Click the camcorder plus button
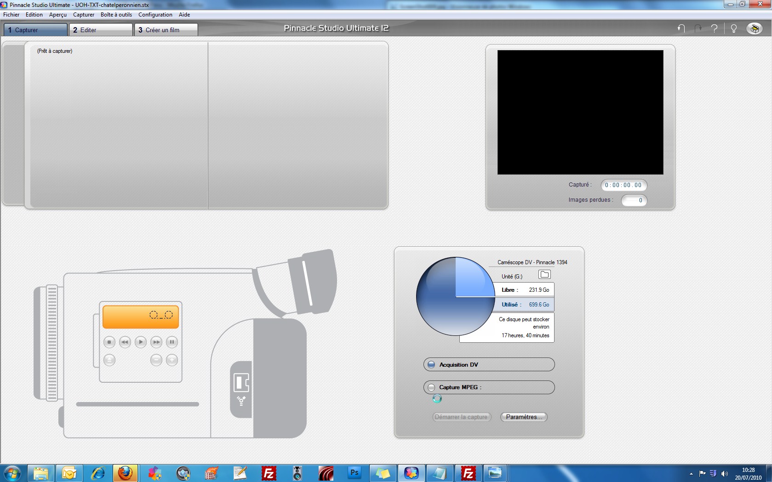 click(x=172, y=360)
